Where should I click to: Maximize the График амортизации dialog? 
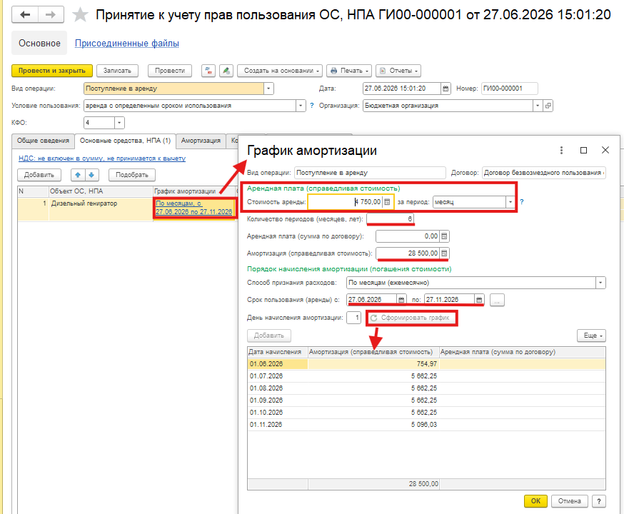point(583,151)
